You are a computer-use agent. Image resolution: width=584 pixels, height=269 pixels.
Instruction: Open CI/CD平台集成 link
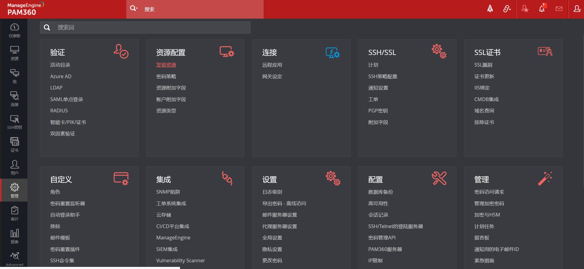coord(173,226)
